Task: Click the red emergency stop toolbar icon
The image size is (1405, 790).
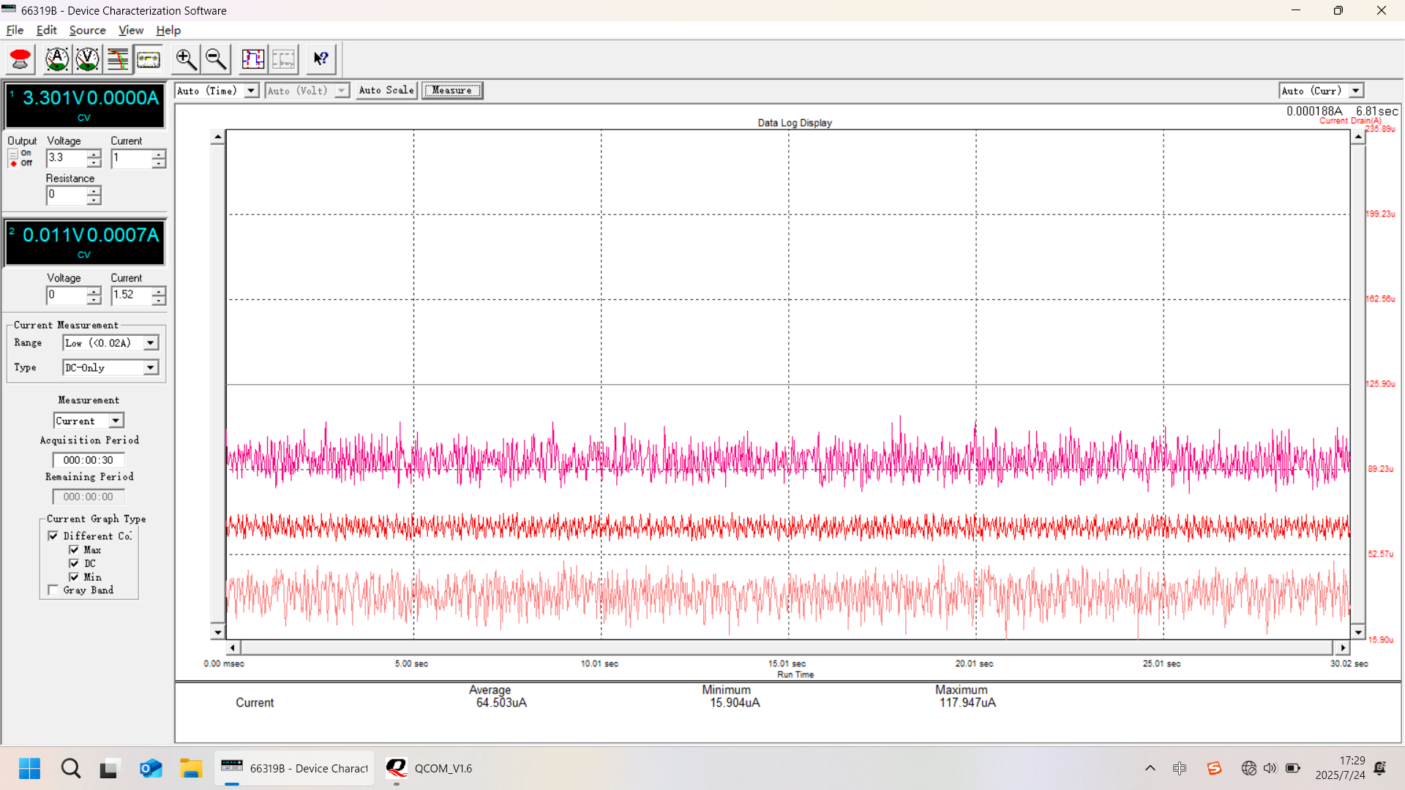Action: click(20, 59)
